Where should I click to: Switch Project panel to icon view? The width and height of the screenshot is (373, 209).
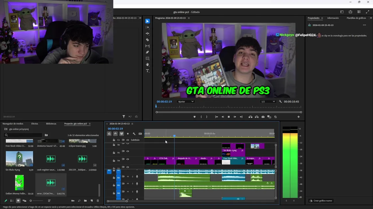(18, 201)
